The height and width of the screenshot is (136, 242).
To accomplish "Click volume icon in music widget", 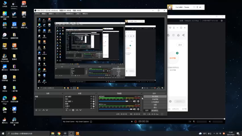I will (200, 7).
